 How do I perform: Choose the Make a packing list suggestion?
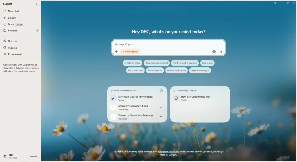pos(176,70)
